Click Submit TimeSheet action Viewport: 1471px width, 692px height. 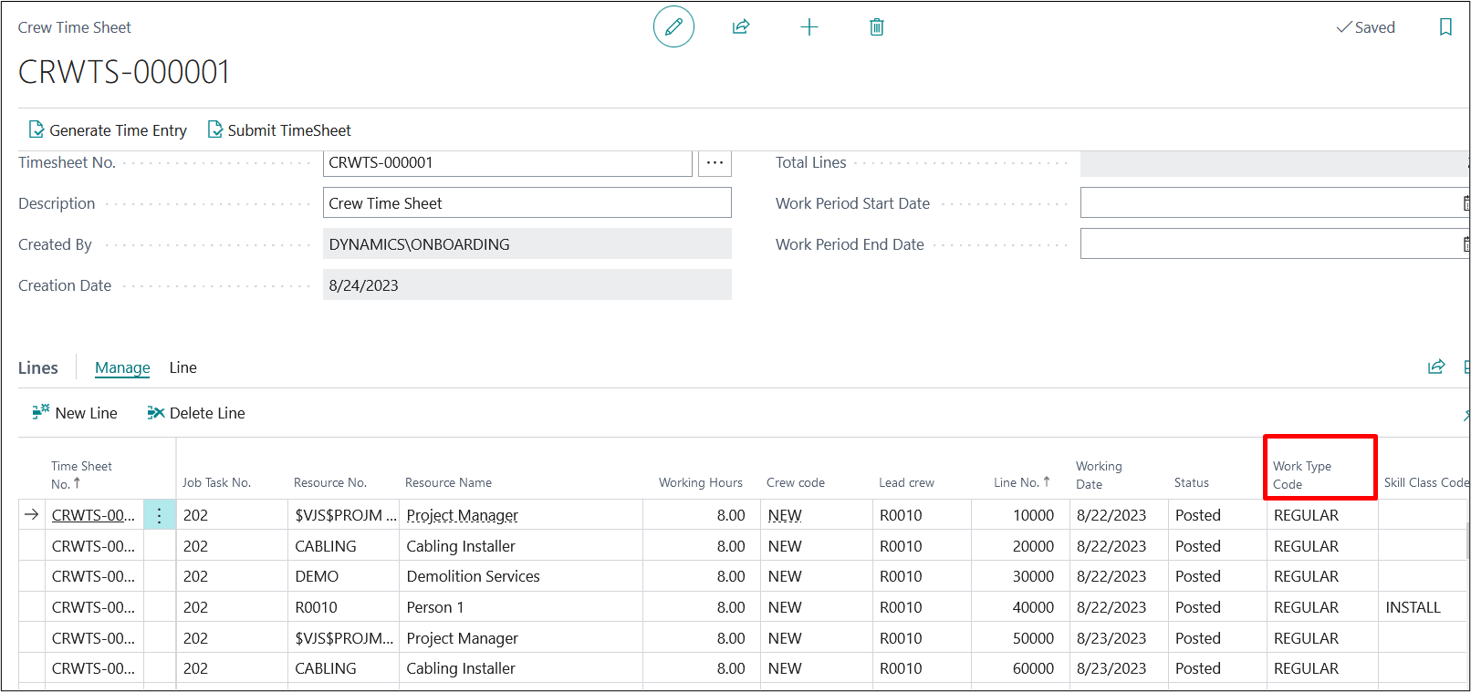tap(279, 130)
